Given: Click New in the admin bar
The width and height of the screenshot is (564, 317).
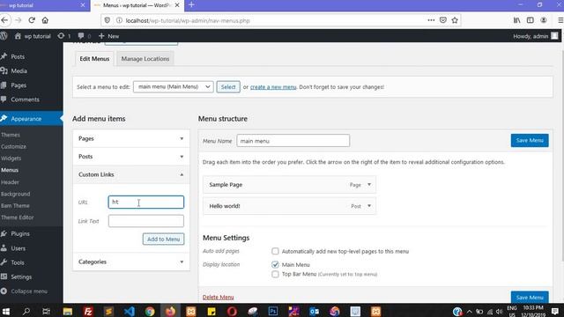Looking at the screenshot, I should [x=108, y=36].
